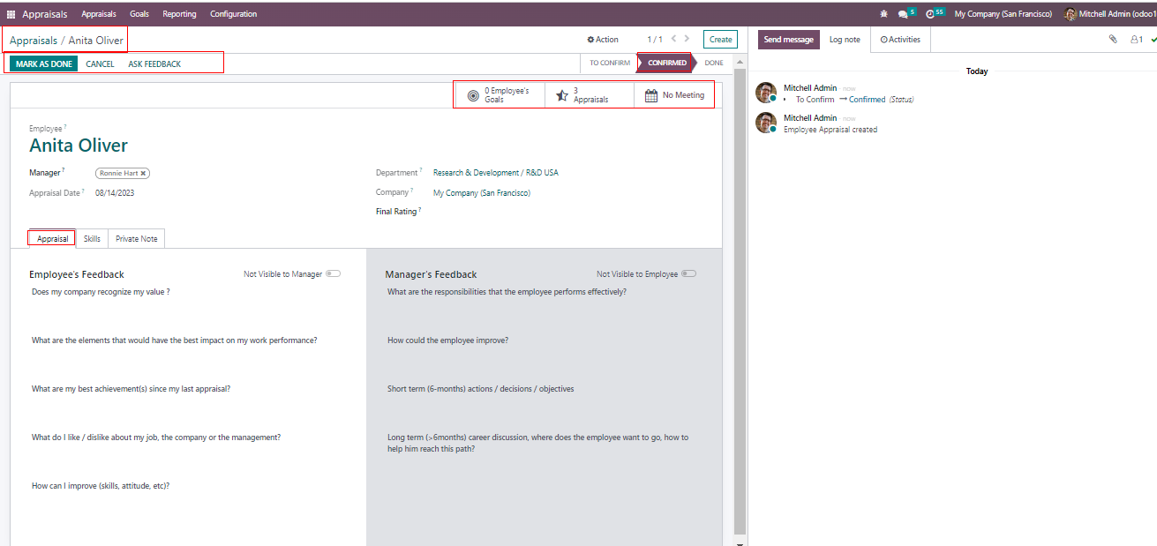Open the Log note tab

coord(845,40)
